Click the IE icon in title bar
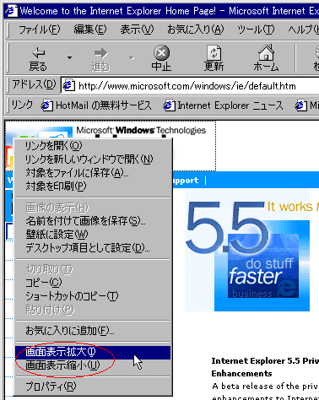Screen dimensions: 319x400 [x=11, y=11]
